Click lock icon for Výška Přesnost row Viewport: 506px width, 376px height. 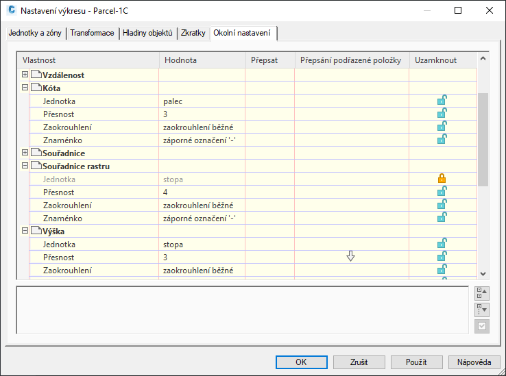click(442, 256)
